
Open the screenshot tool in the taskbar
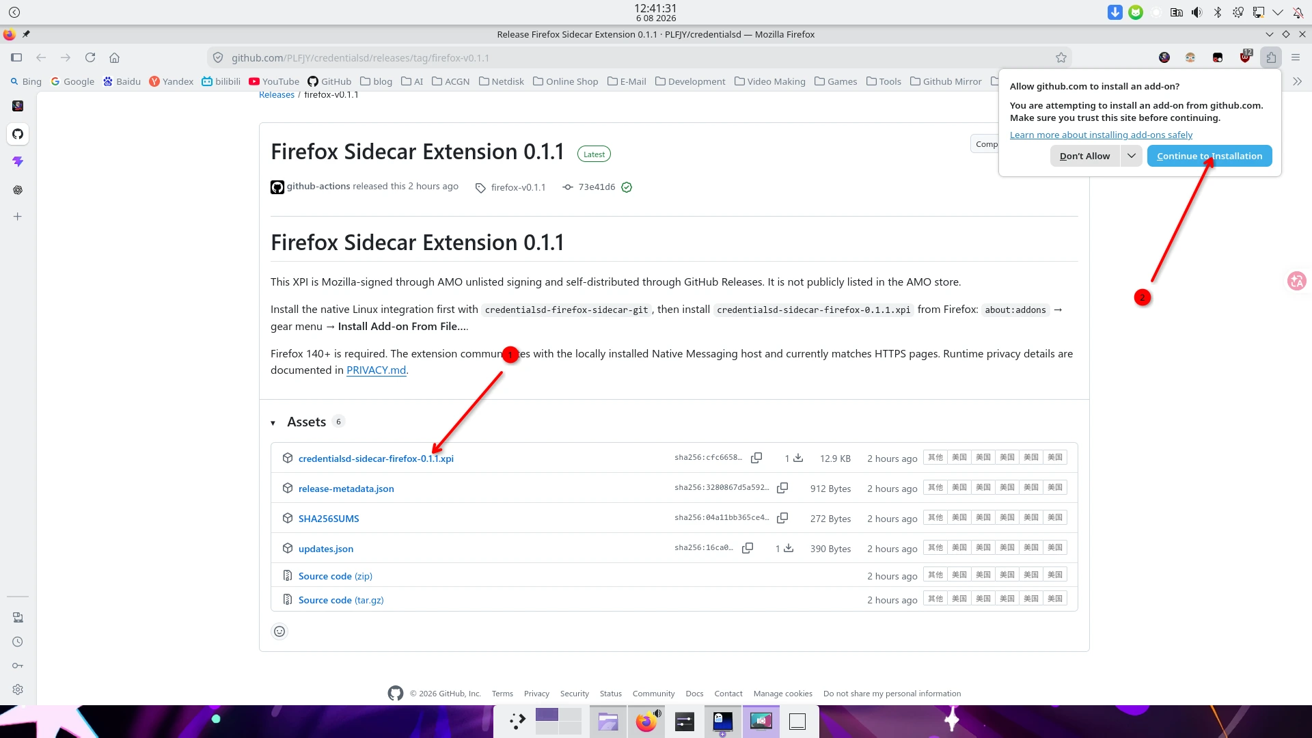pyautogui.click(x=761, y=722)
